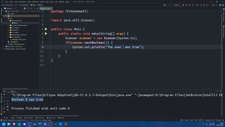Hide the Run panel with its minimize icon

(221, 91)
